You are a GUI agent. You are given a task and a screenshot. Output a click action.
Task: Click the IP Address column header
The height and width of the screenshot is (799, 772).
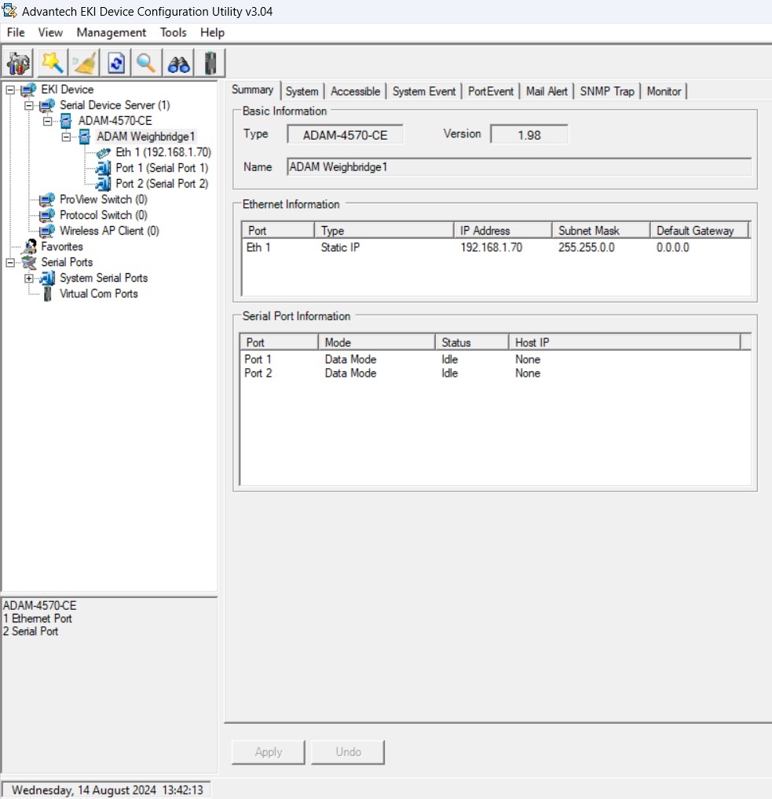pos(503,230)
